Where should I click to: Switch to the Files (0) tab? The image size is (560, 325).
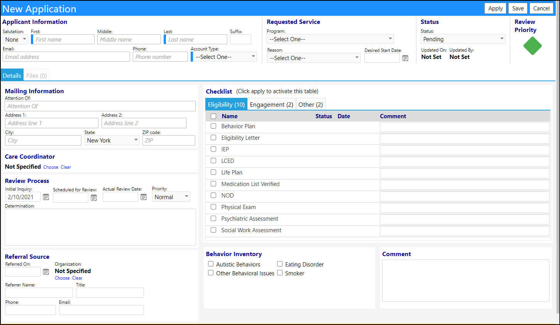point(37,75)
